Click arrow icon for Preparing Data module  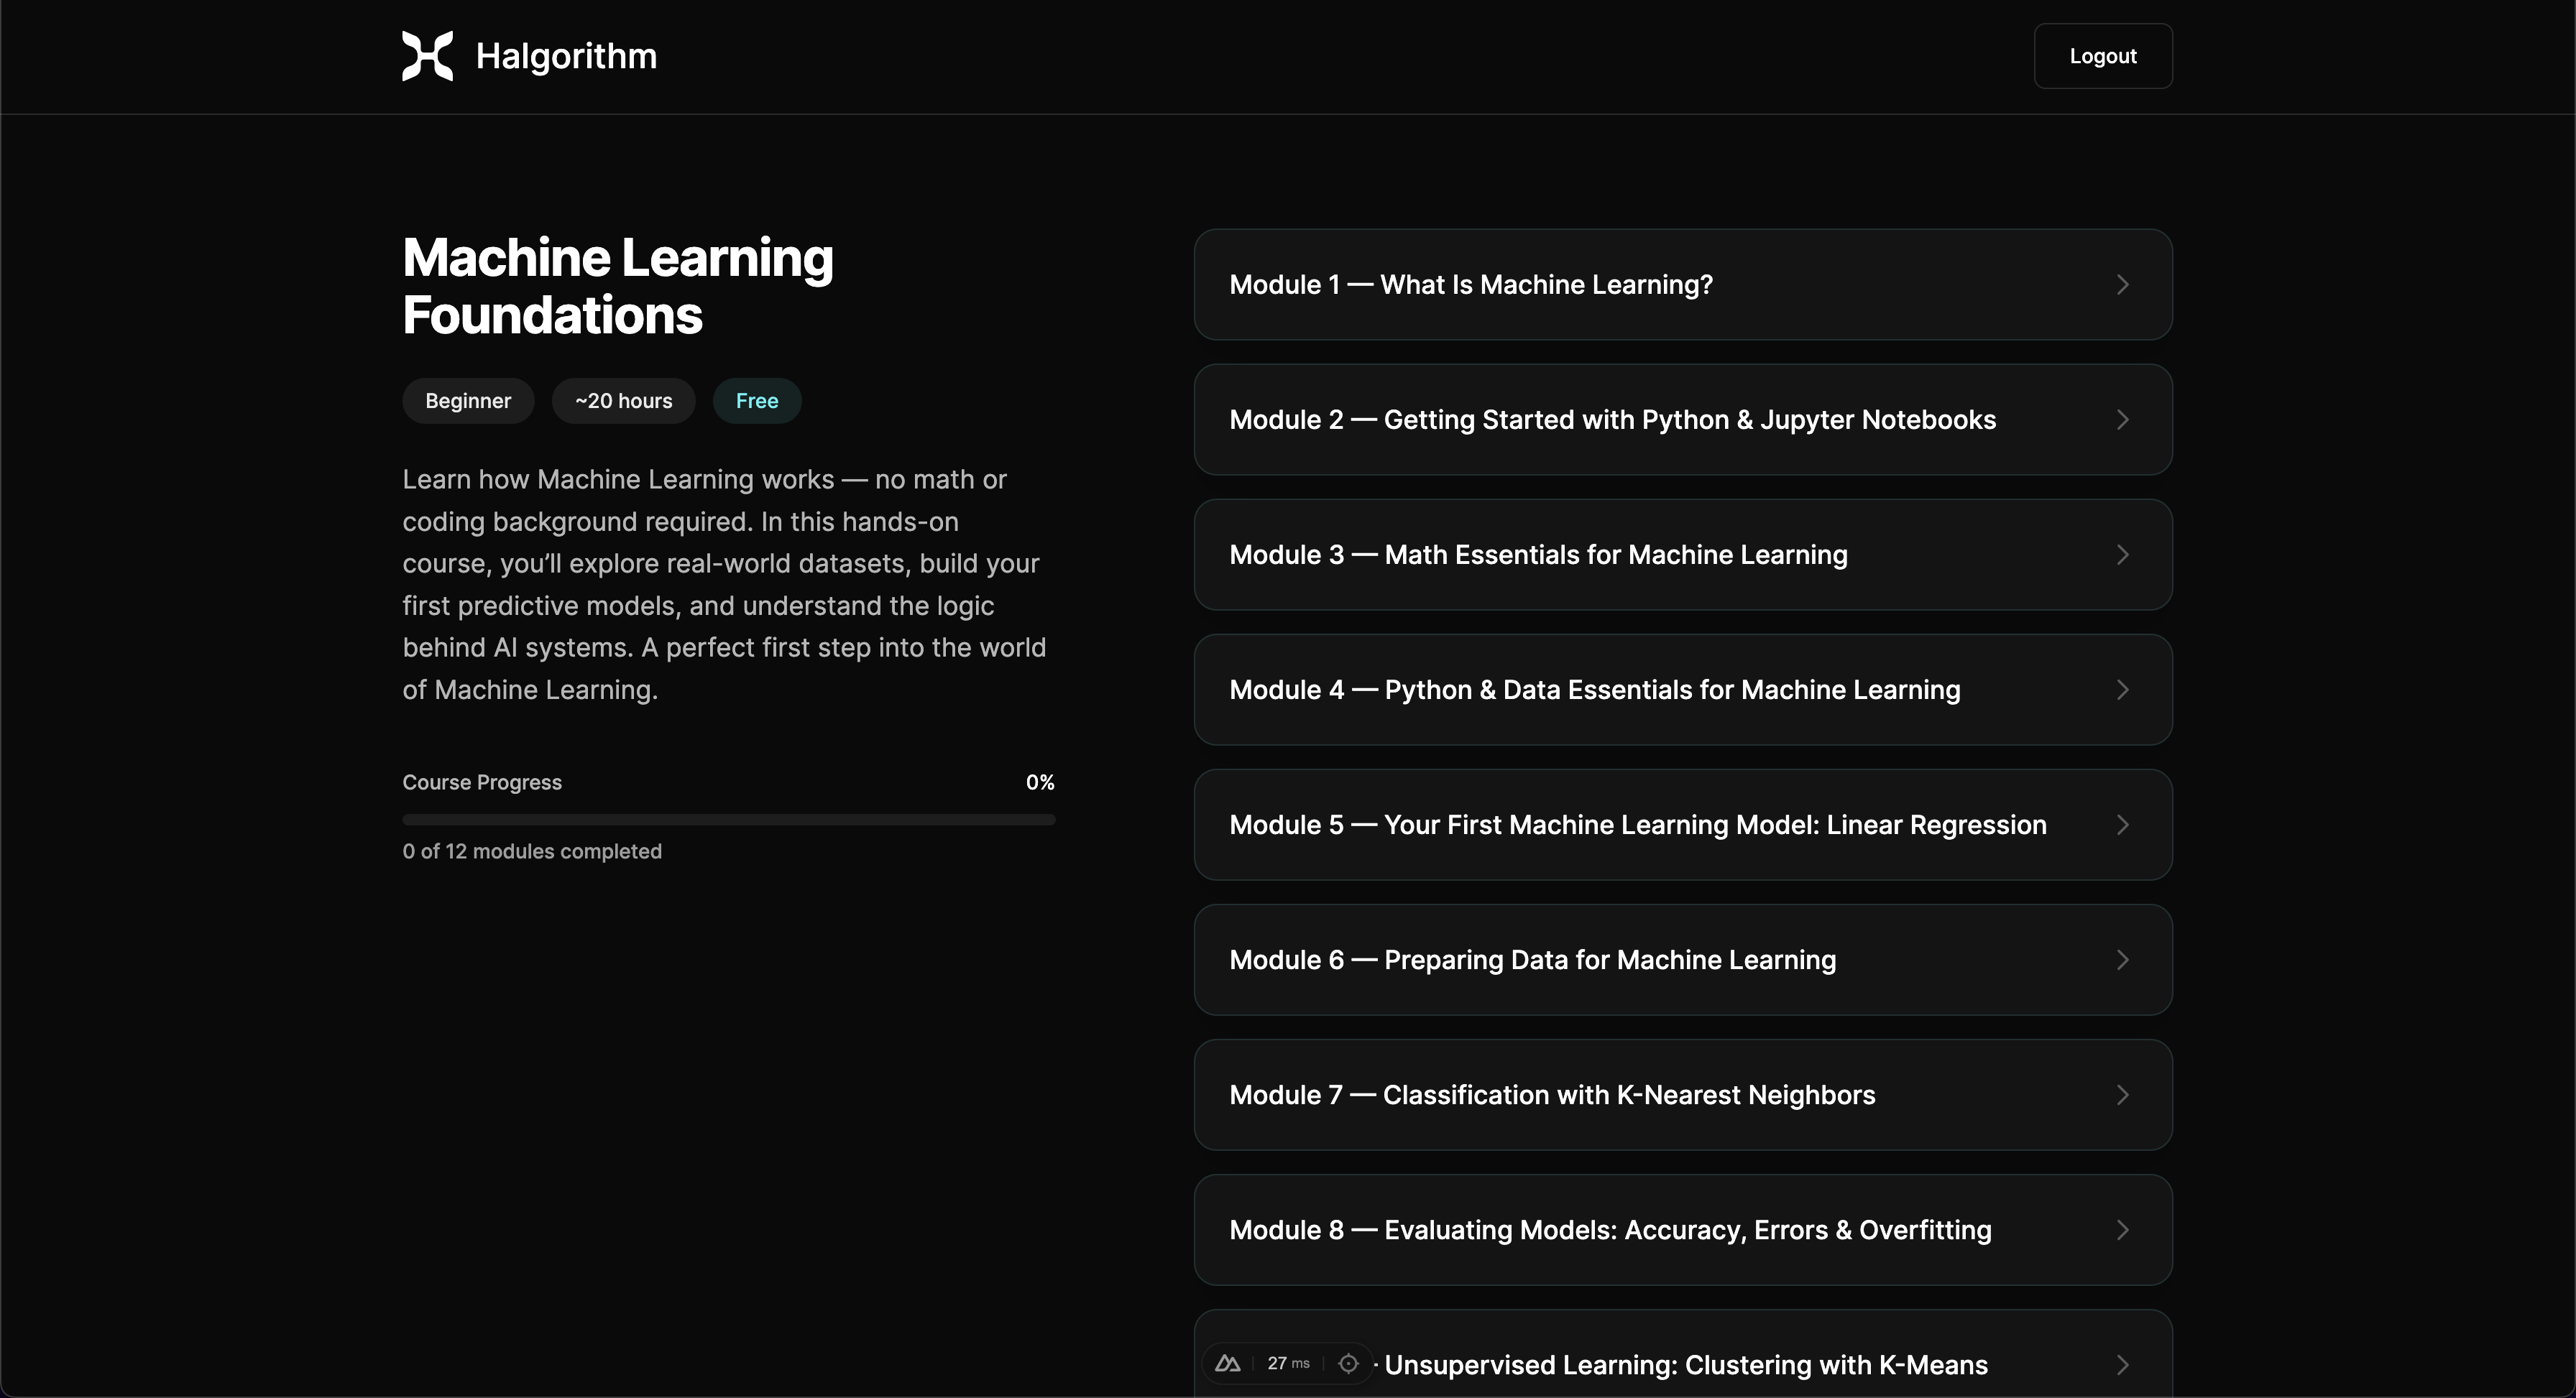[x=2122, y=959]
